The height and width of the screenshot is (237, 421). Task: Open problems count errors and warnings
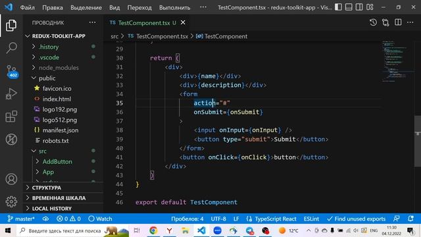click(68, 219)
